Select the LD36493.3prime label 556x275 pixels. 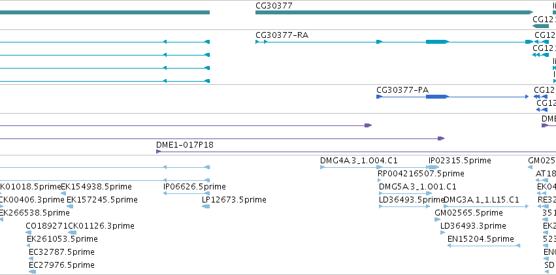click(473, 226)
